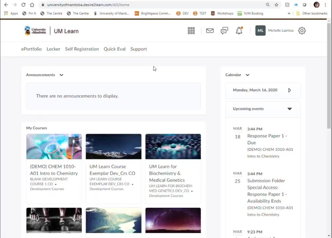Open the Apps bookmarks shortcut
Screen dimensions: 332x238
[11, 13]
